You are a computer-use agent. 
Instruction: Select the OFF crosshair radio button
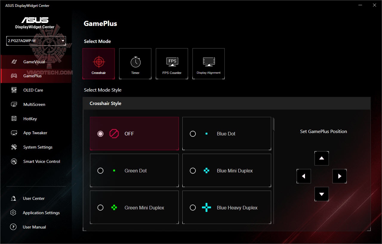click(100, 134)
